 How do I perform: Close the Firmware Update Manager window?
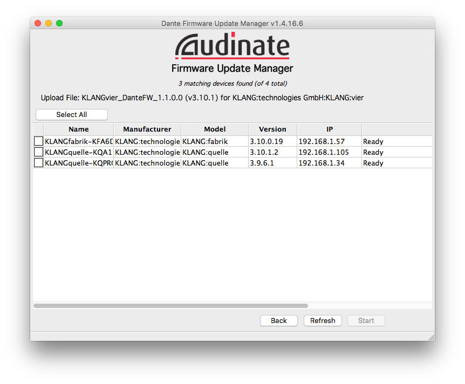38,23
